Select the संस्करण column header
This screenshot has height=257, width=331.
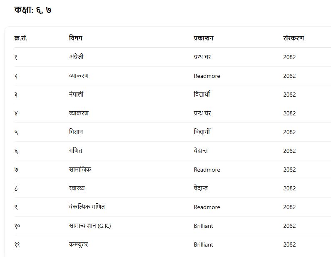click(x=294, y=38)
